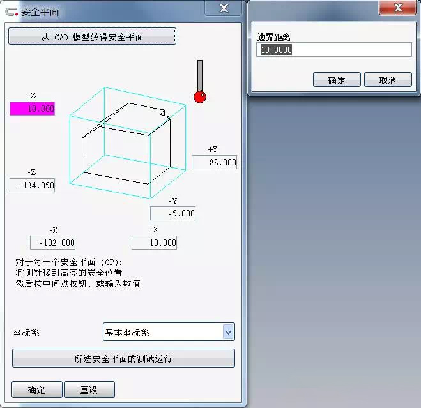Open the 坐标系 dropdown list
The width and height of the screenshot is (421, 408).
click(228, 332)
